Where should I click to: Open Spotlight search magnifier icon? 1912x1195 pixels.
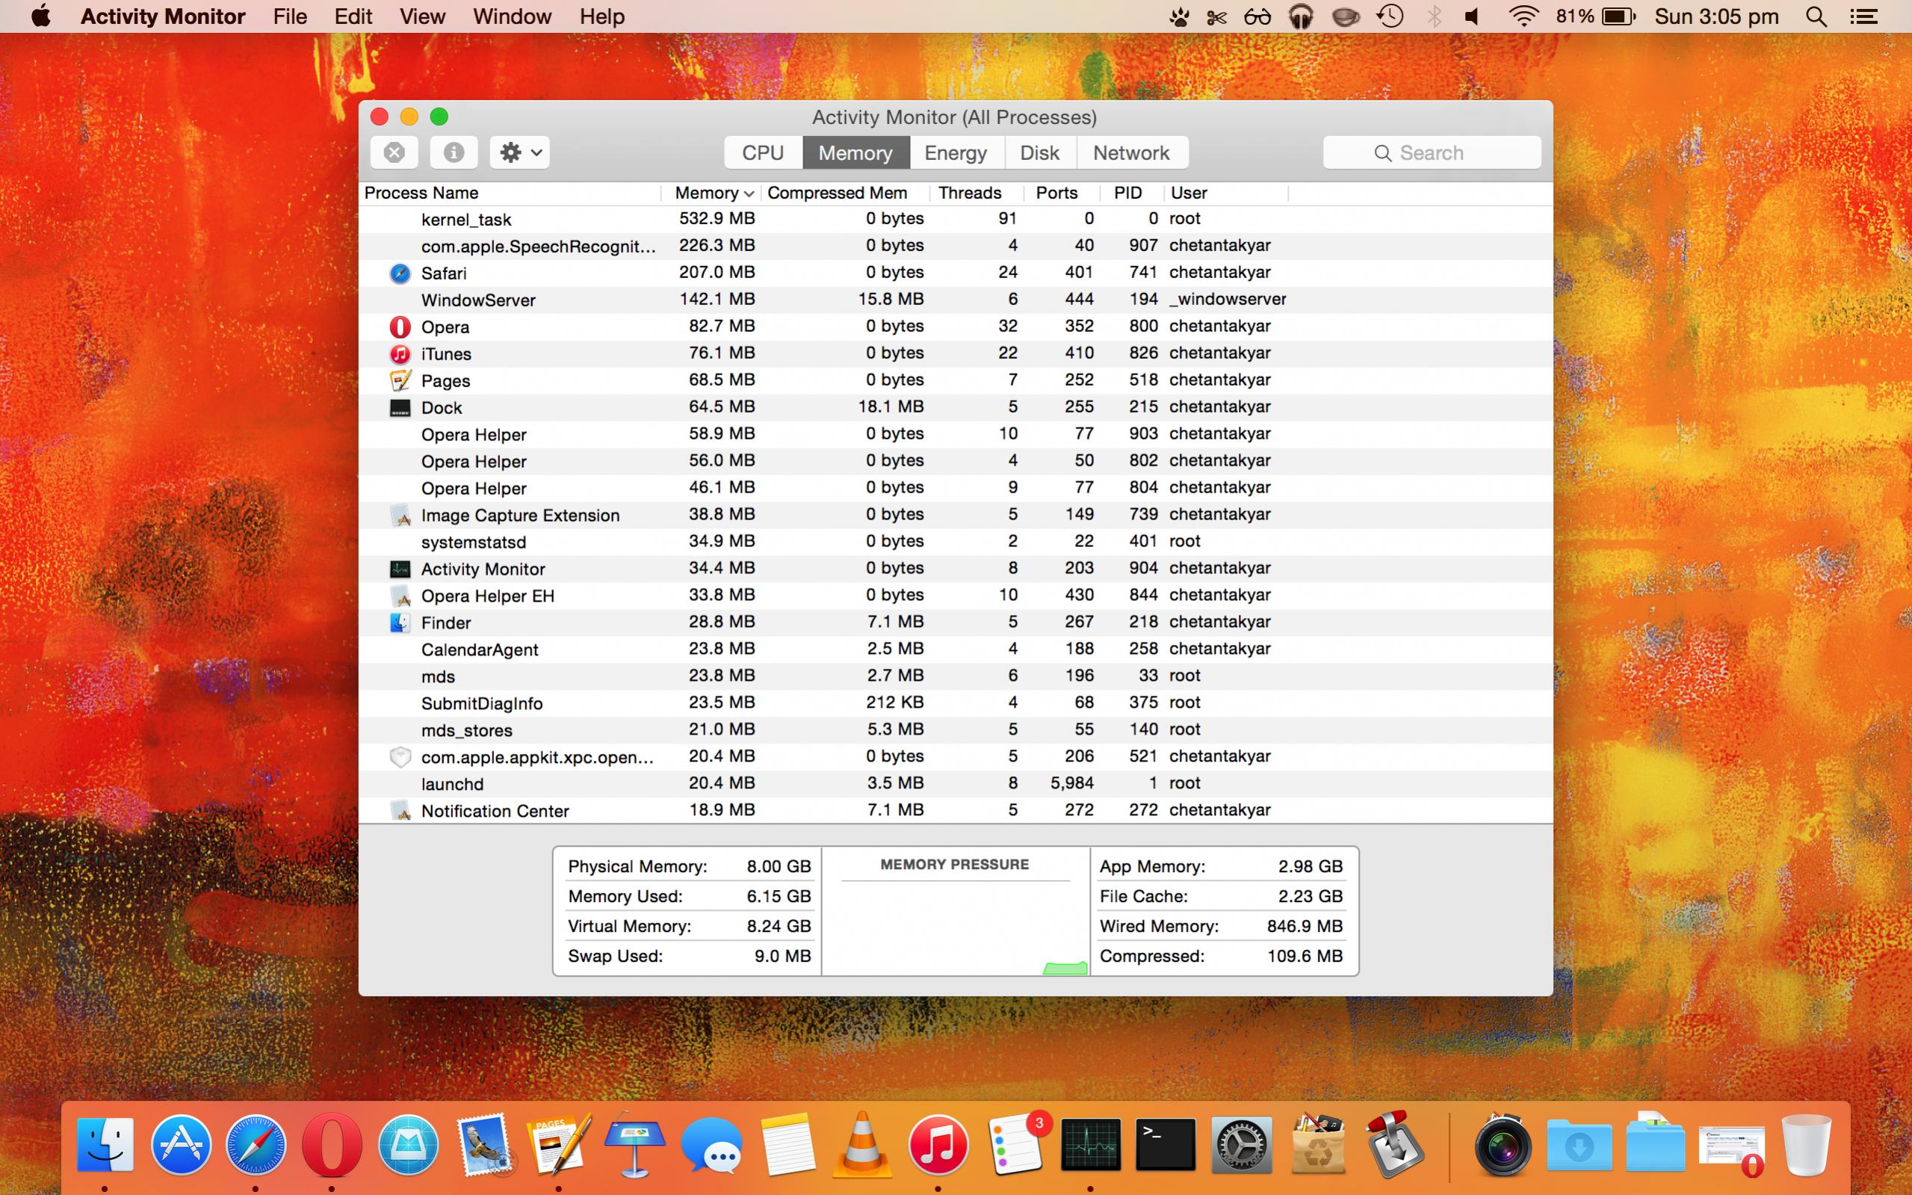(x=1816, y=16)
